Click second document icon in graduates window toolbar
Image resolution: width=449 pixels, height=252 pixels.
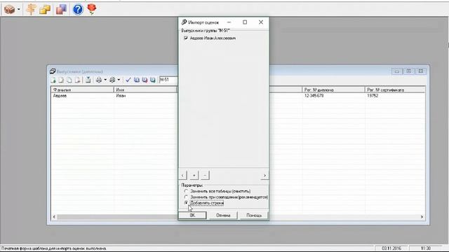[x=61, y=80]
